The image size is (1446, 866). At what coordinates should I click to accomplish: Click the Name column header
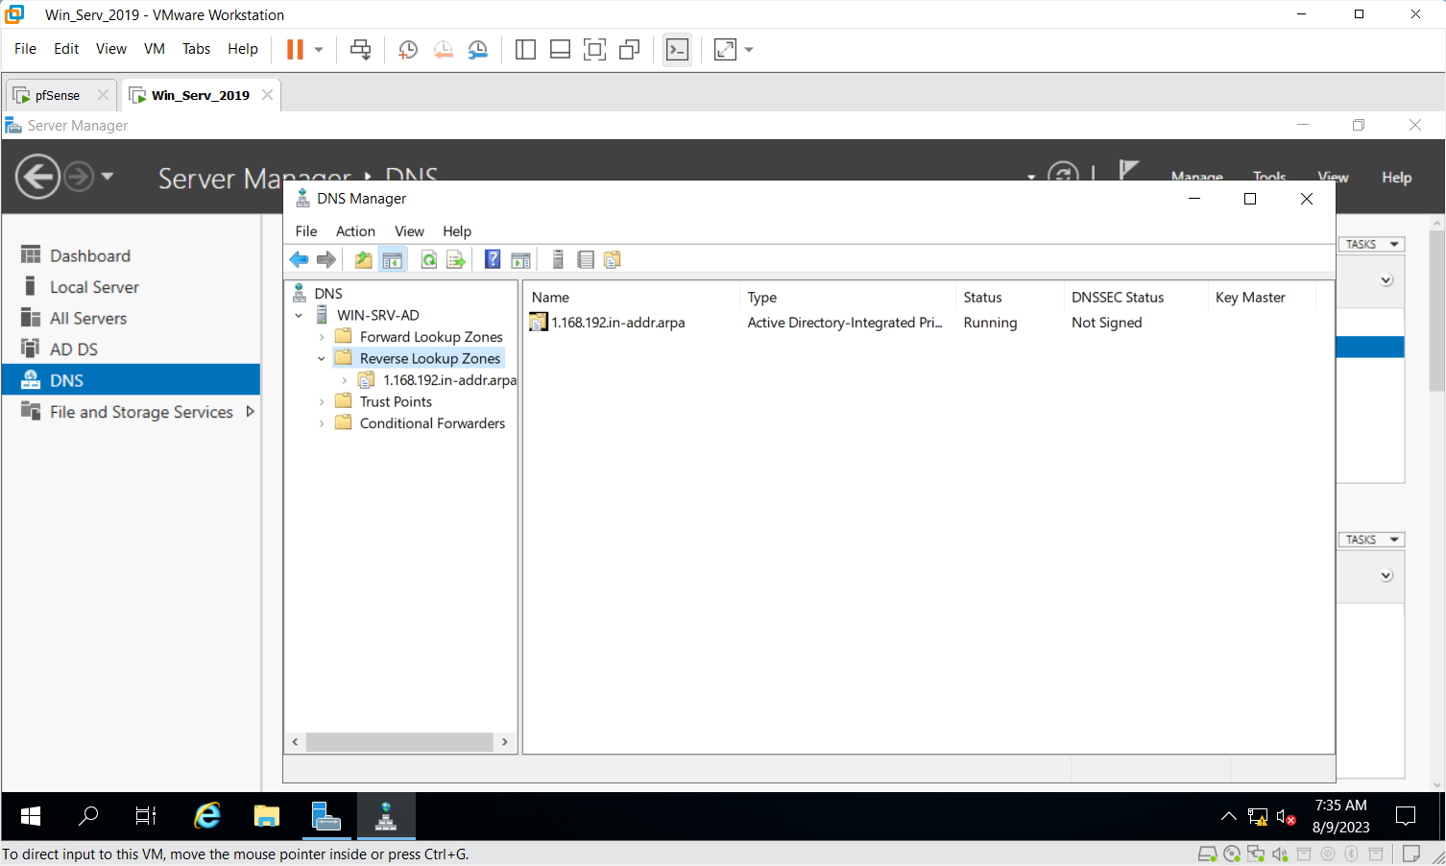point(631,298)
